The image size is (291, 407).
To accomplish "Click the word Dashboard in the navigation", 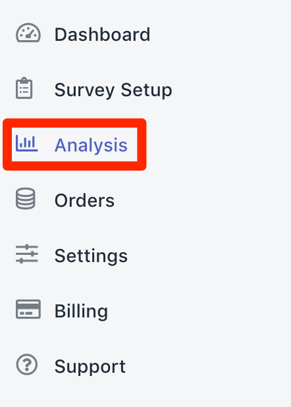I will (x=102, y=34).
